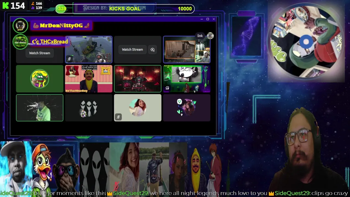Click the Cc THCxBread name banner

49,42
